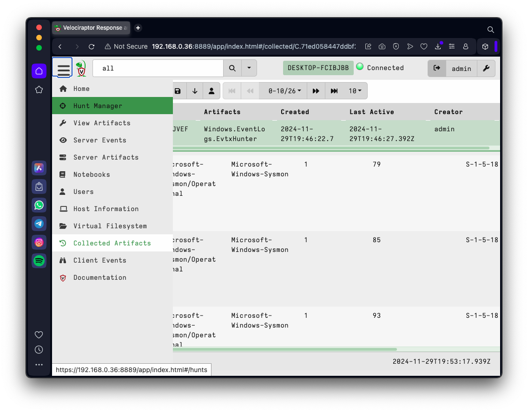Jump to last page of flows
528x412 pixels.
coord(334,91)
